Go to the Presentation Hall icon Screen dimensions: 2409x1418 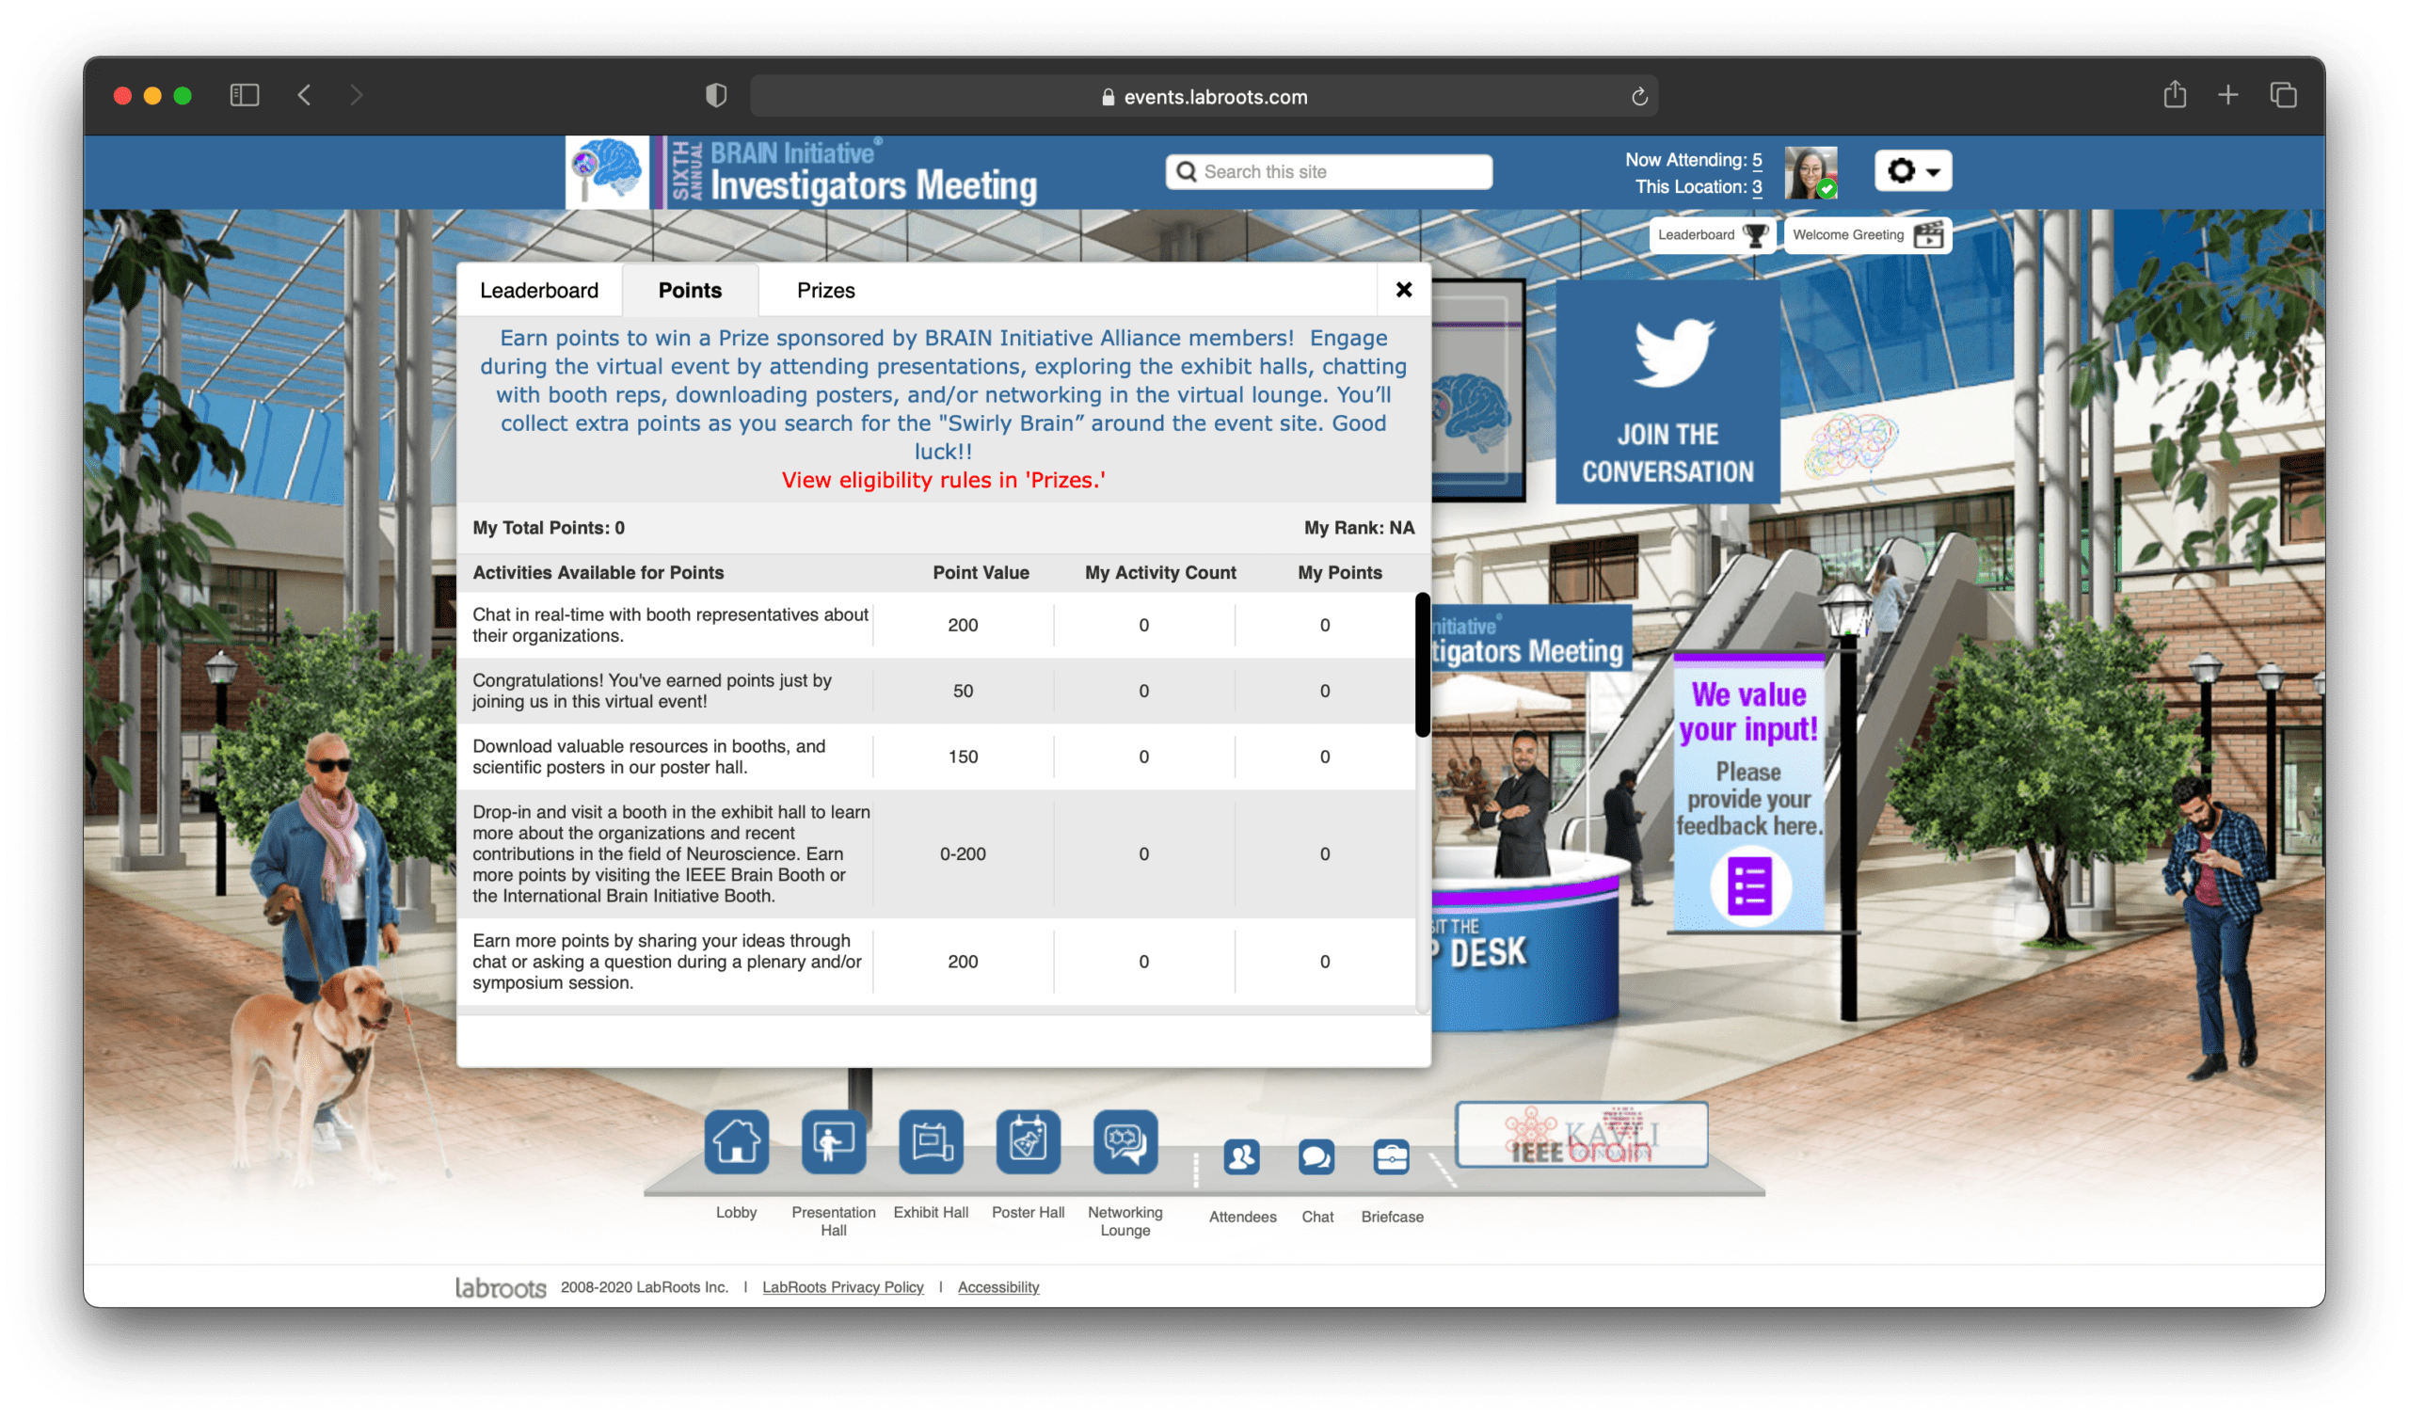click(834, 1140)
